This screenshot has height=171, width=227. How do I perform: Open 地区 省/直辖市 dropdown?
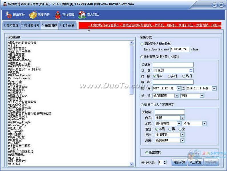coord(179,124)
